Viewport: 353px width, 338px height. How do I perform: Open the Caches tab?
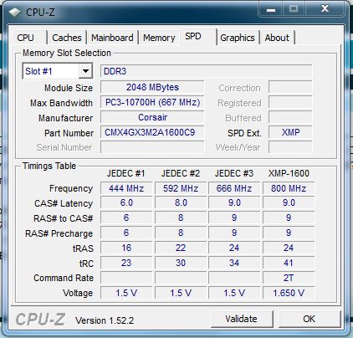pos(67,38)
